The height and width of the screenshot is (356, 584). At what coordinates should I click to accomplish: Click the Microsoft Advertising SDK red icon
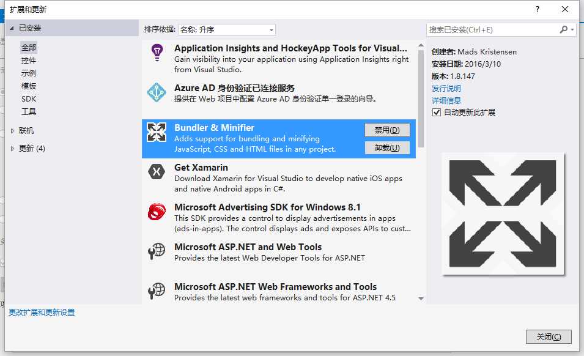[x=157, y=212]
